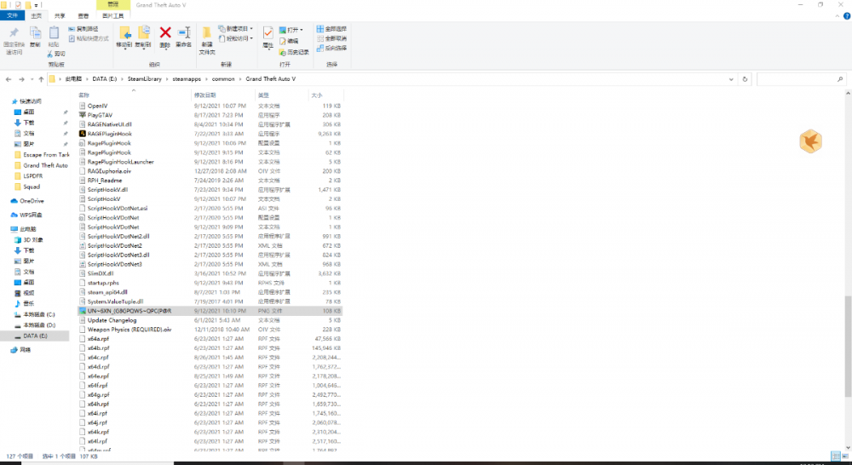Click the file list vertical scrollbar
This screenshot has height=465, width=852.
coord(848,346)
